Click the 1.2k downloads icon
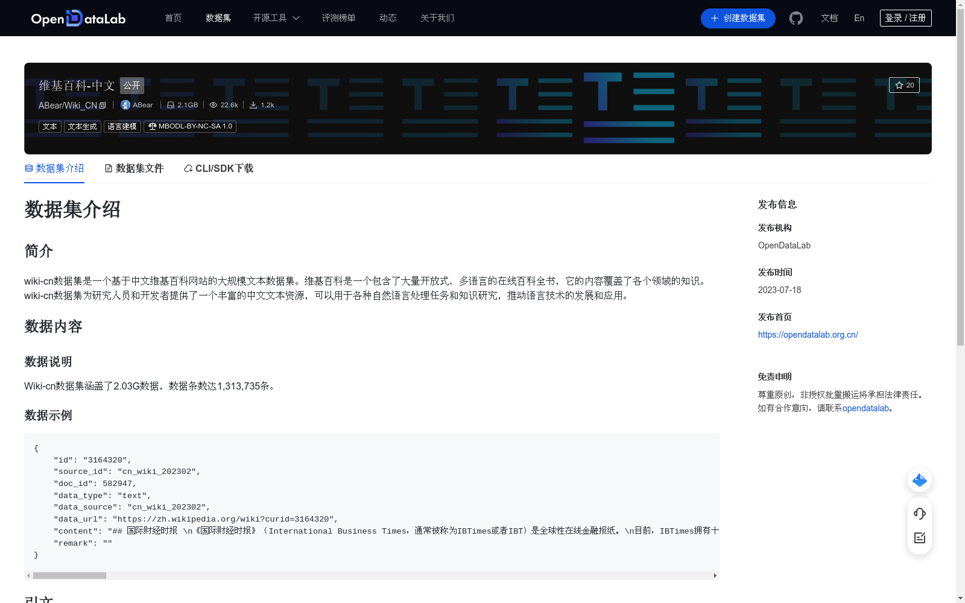 pos(253,105)
